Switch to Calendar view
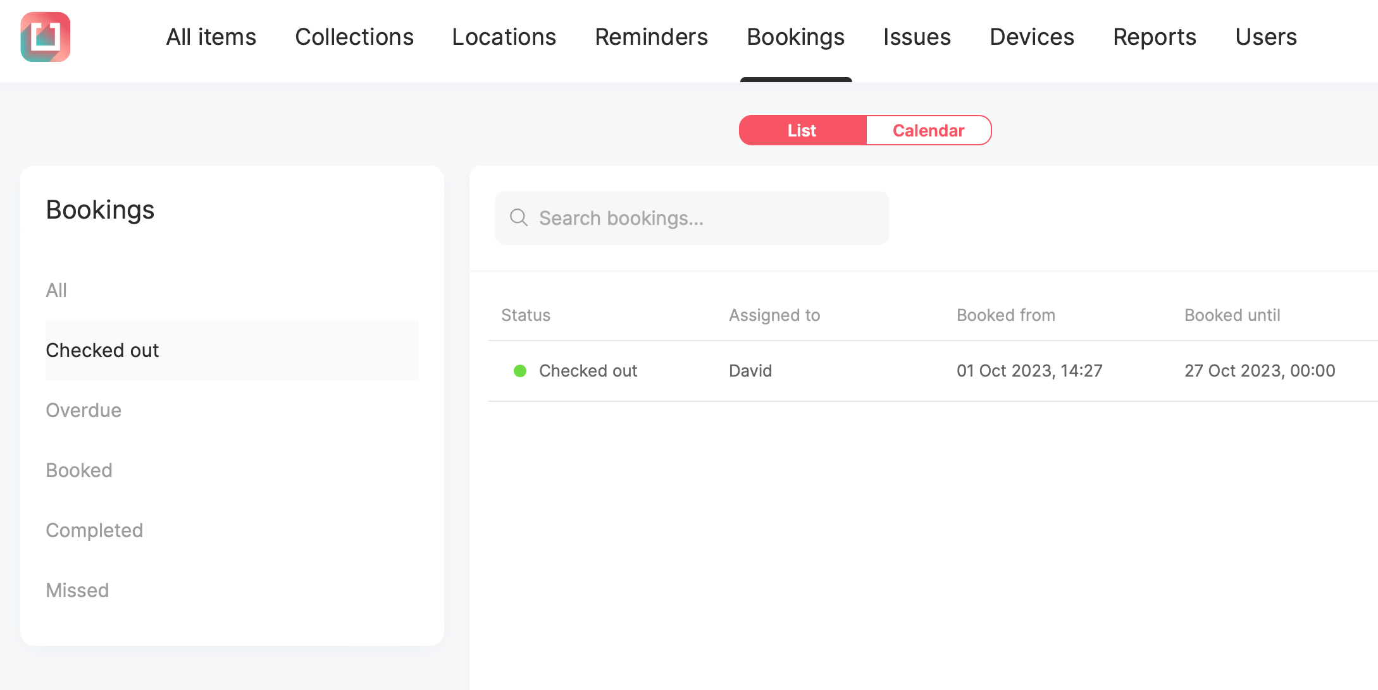The height and width of the screenshot is (690, 1378). pos(929,130)
